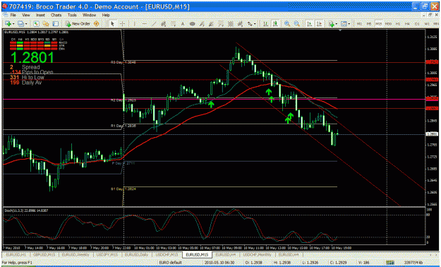The height and width of the screenshot is (267, 441).
Task: Select the trendline drawing tool
Action: (x=154, y=24)
